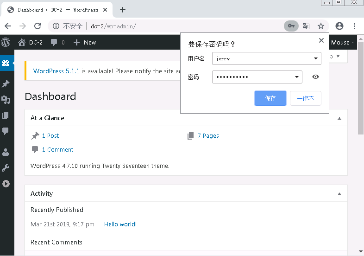The height and width of the screenshot is (256, 364).
Task: Click the username field showing jerry
Action: (x=266, y=58)
